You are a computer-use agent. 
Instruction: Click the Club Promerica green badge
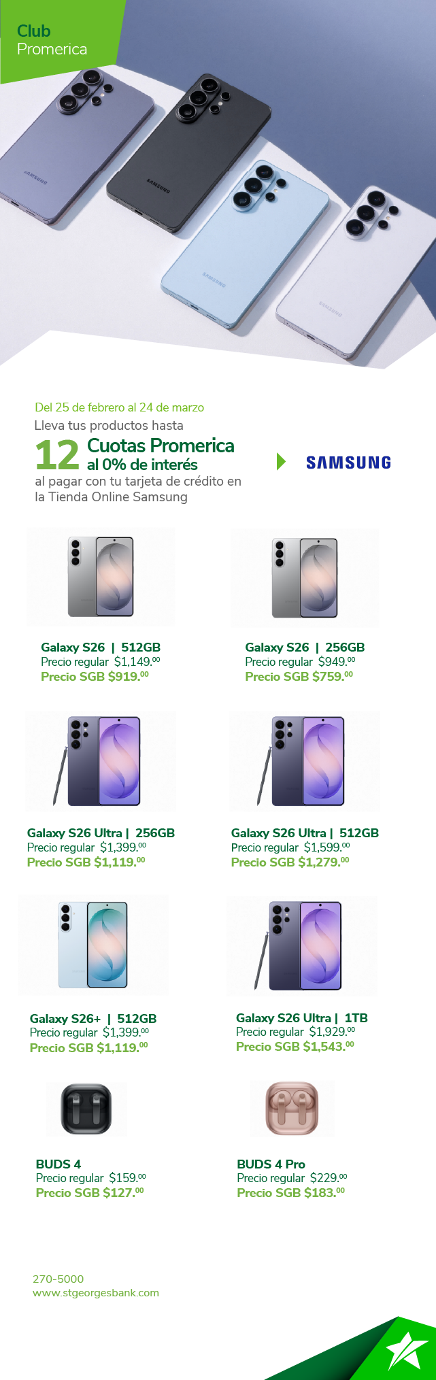tap(52, 39)
